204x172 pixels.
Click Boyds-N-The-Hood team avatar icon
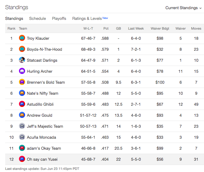22,49
